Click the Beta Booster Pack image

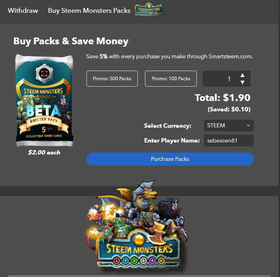(x=44, y=101)
